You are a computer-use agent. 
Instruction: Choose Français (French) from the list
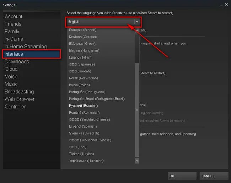[x=101, y=30]
